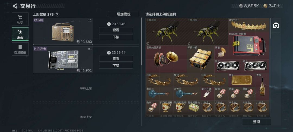The height and width of the screenshot is (132, 293).
Task: Pick the 香槟 champagne bottle
Action: coord(262,87)
